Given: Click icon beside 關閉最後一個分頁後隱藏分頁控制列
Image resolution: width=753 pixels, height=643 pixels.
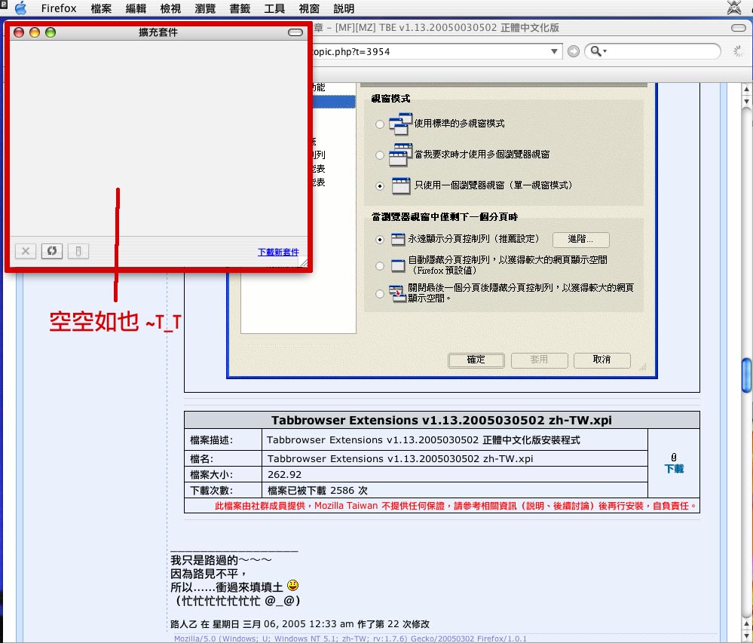Looking at the screenshot, I should coord(397,293).
